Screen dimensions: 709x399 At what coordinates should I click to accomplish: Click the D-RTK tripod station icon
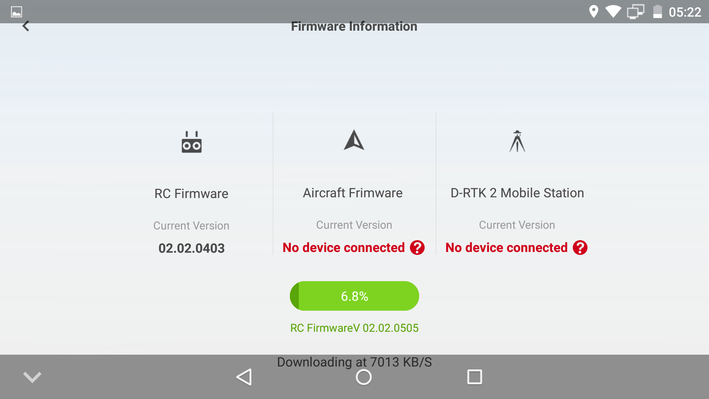(x=517, y=141)
